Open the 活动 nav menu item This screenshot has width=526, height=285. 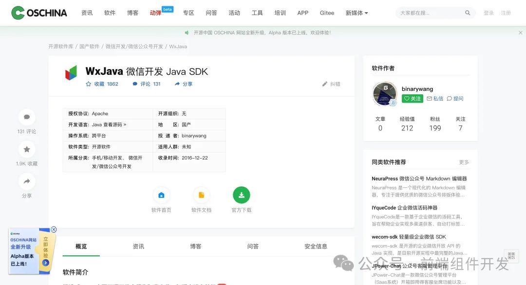(x=234, y=13)
